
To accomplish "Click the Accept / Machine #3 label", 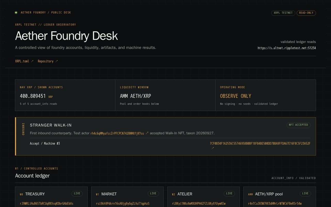I will (45, 144).
